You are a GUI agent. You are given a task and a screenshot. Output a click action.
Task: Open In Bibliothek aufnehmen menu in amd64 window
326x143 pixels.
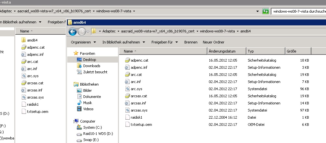pos(124,42)
